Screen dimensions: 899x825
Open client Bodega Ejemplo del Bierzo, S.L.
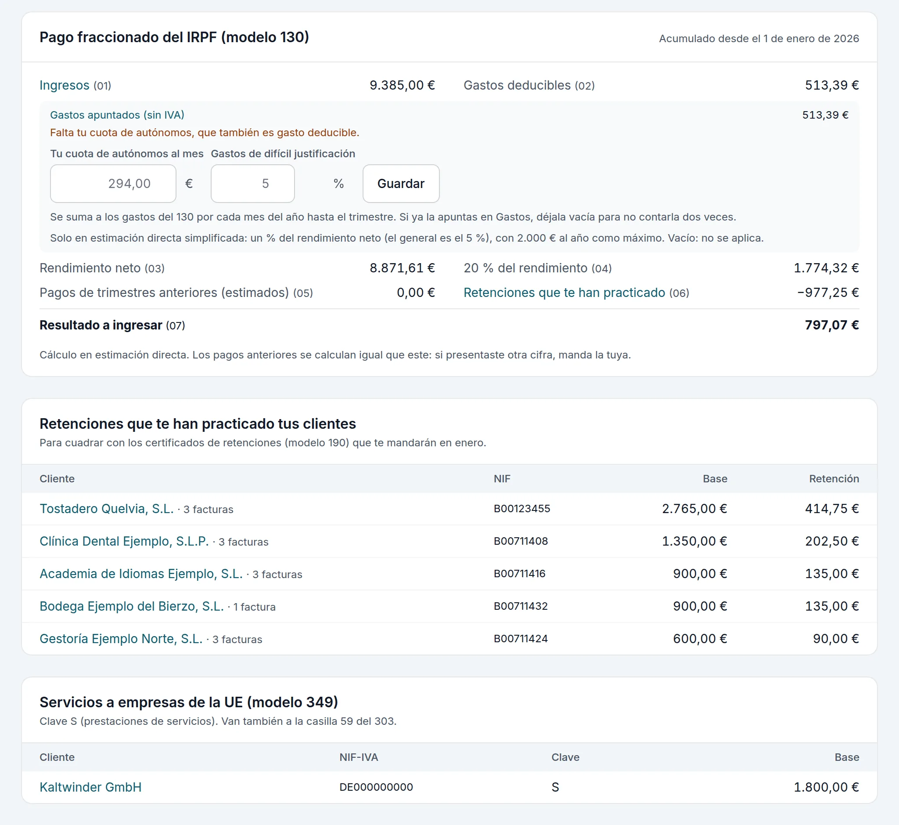click(x=132, y=606)
